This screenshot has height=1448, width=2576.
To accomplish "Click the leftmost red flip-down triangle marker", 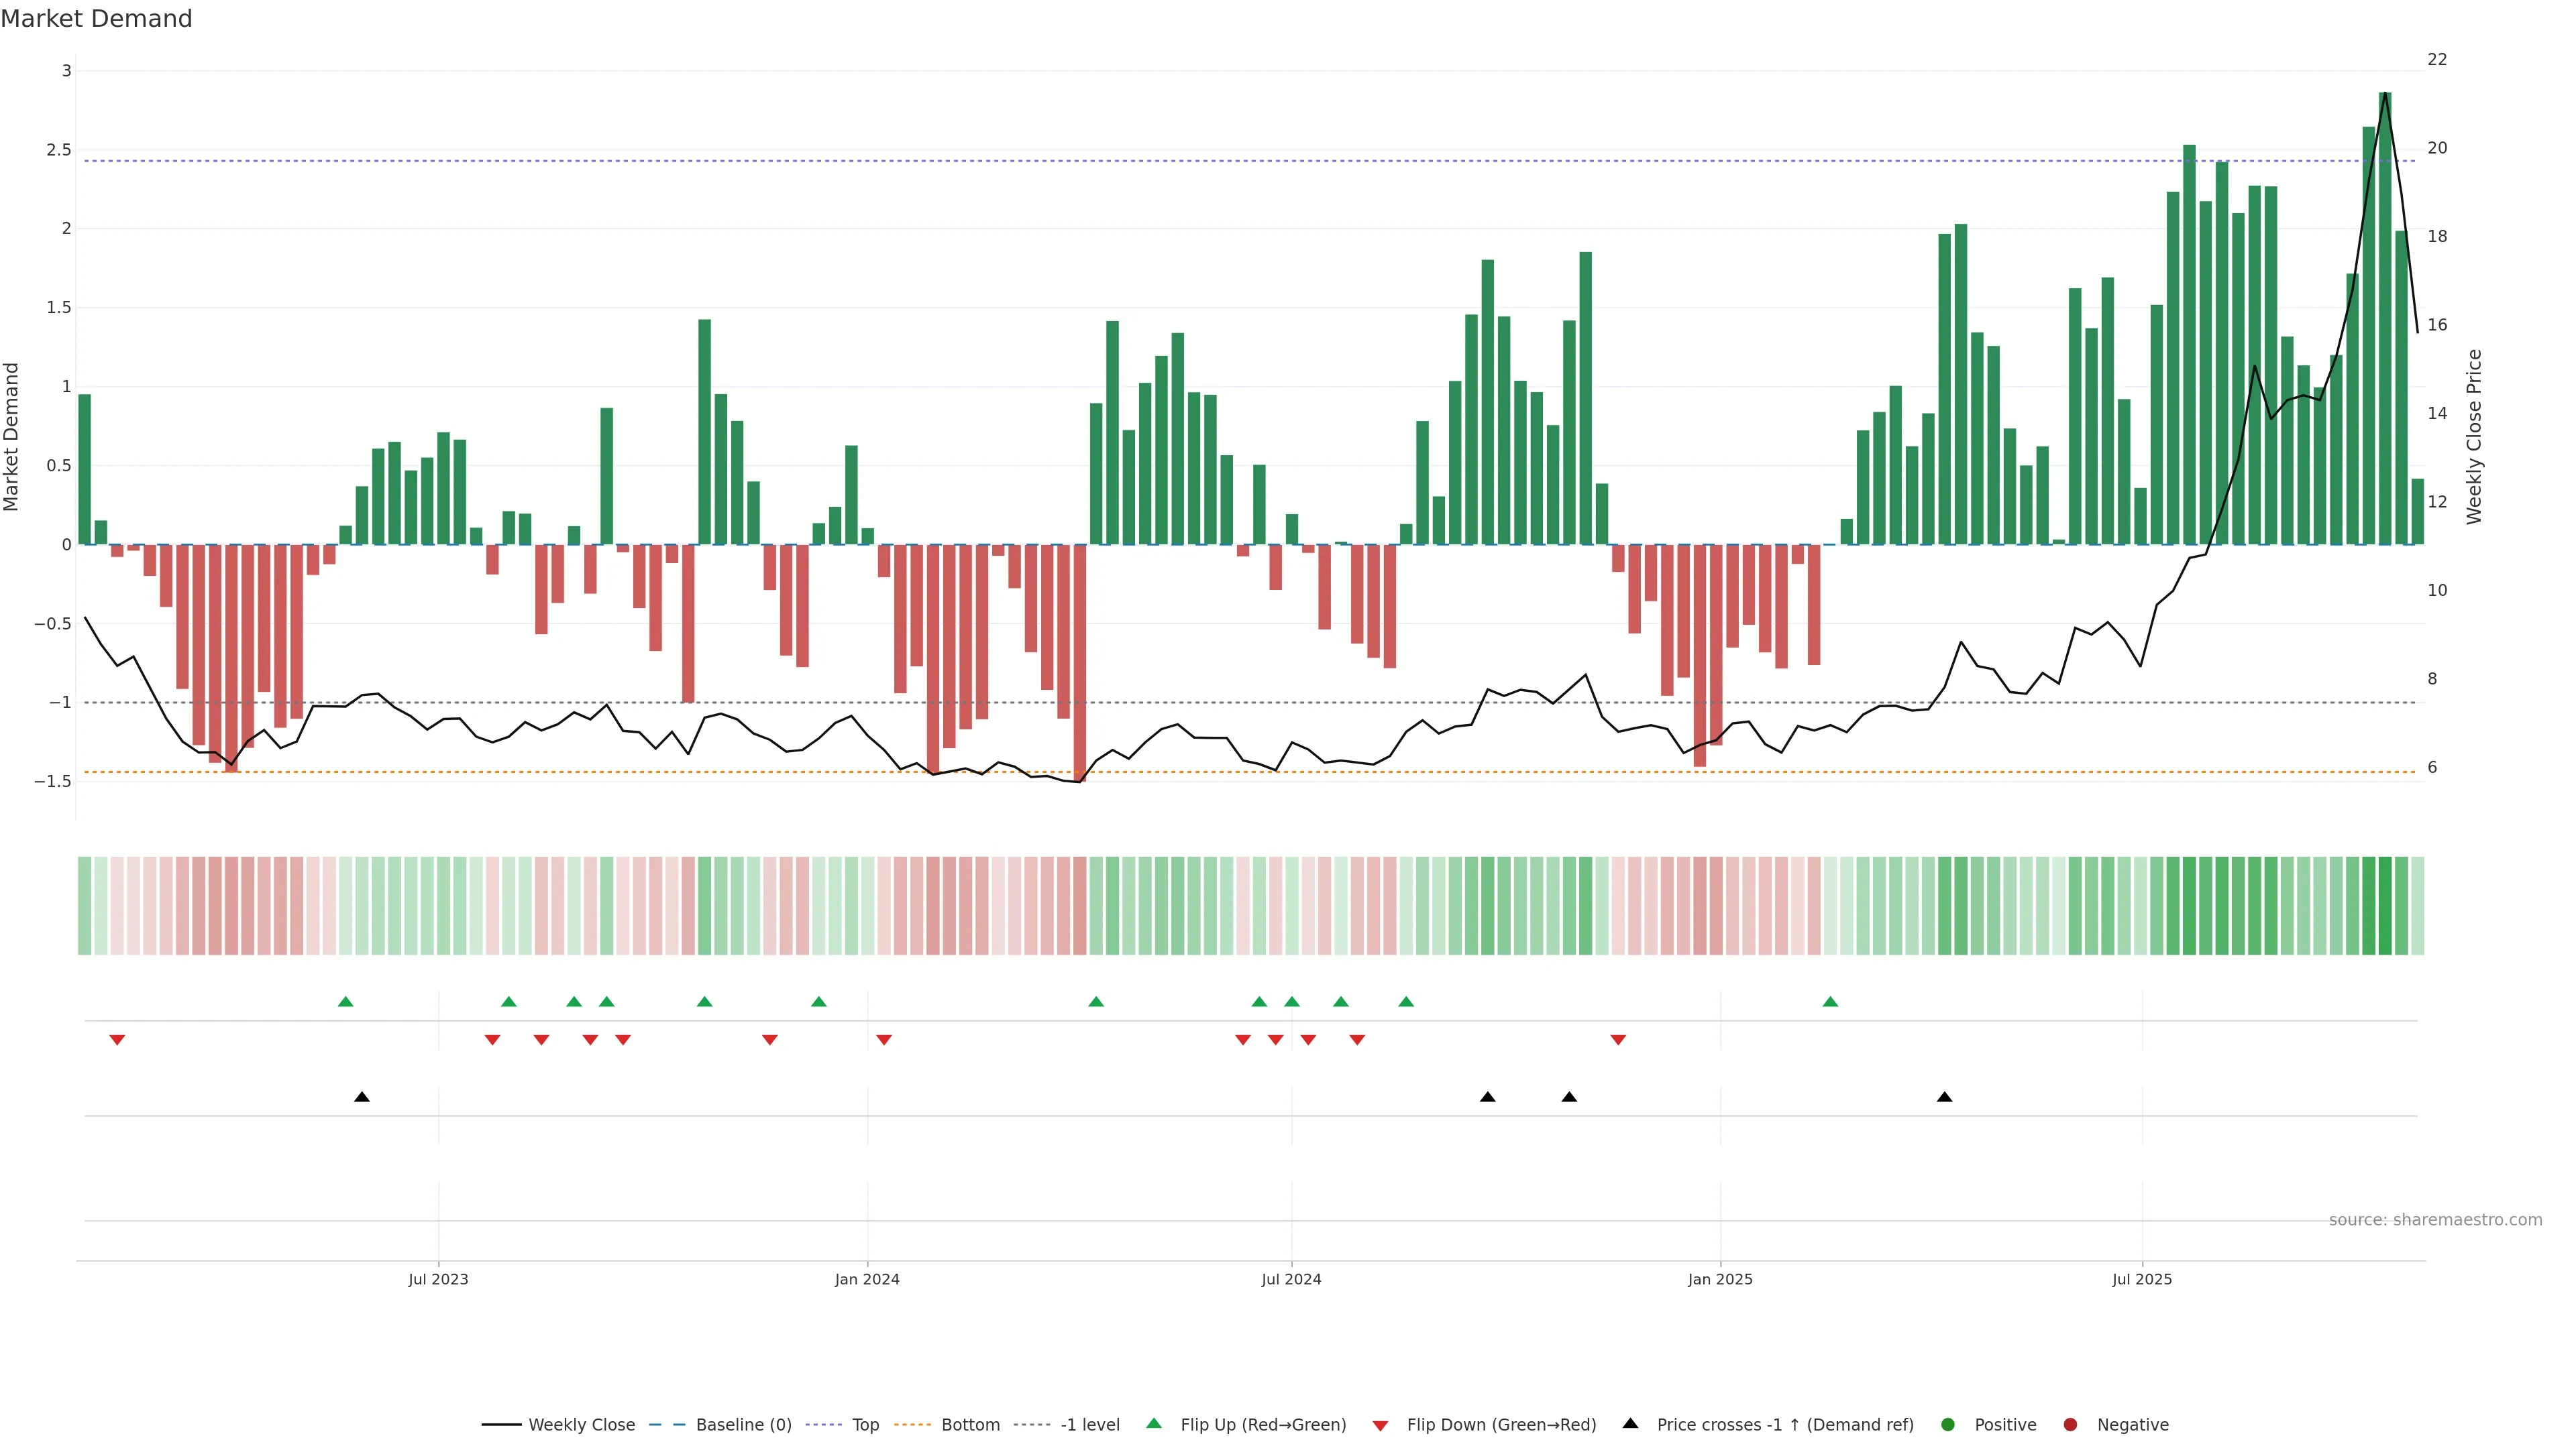I will [x=117, y=1040].
